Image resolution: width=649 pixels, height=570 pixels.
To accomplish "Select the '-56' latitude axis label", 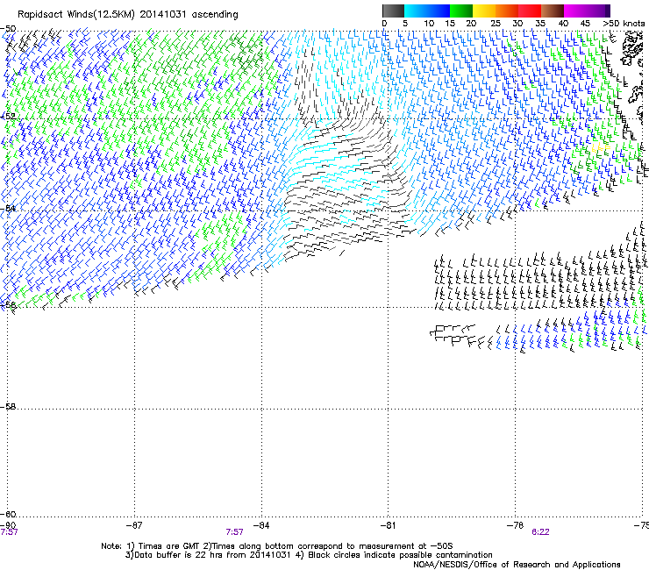I will (x=8, y=304).
